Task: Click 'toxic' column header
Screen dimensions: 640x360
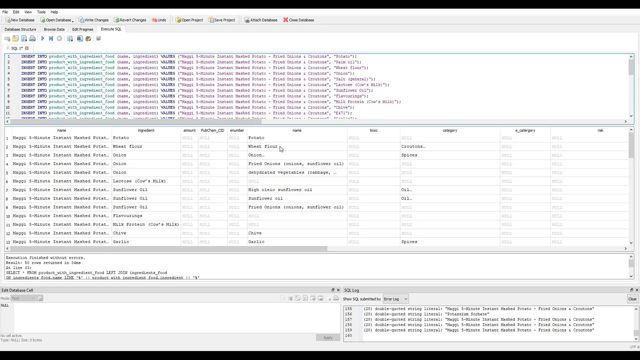Action: tap(373, 130)
